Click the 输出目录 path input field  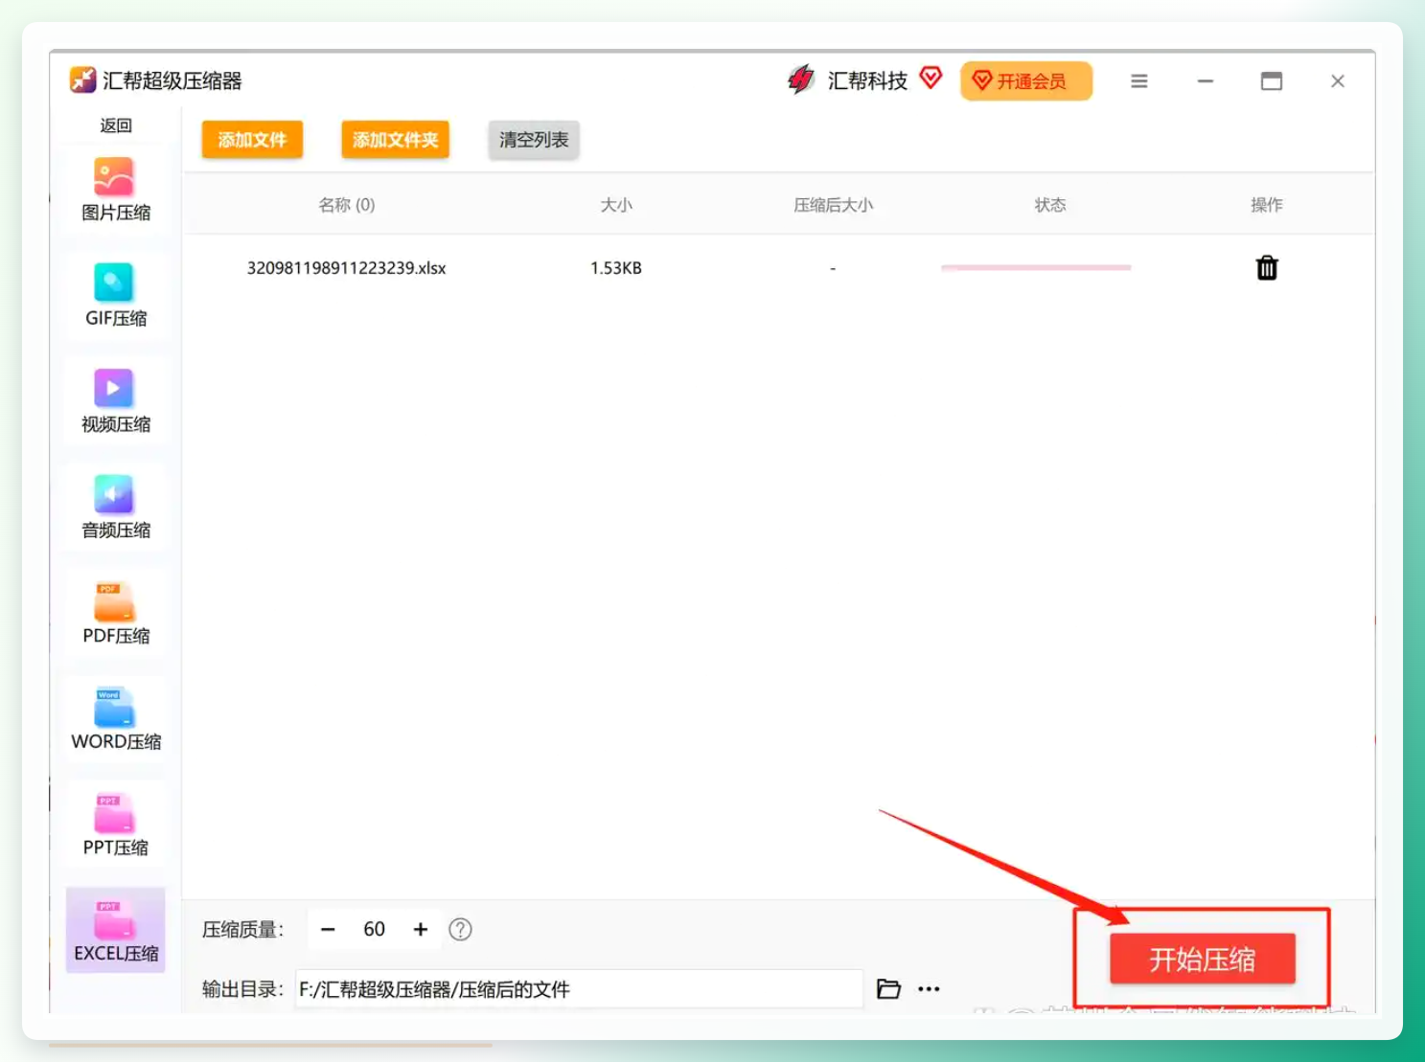tap(579, 989)
